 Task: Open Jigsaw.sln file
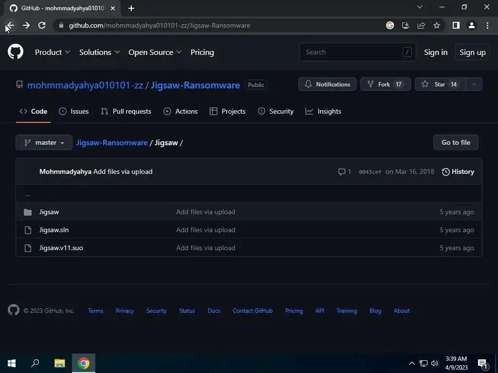point(54,230)
